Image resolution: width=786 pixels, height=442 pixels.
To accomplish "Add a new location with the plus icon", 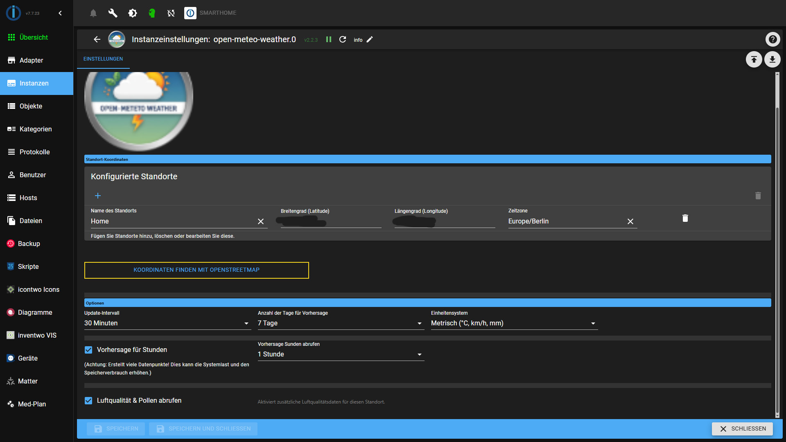I will (98, 196).
